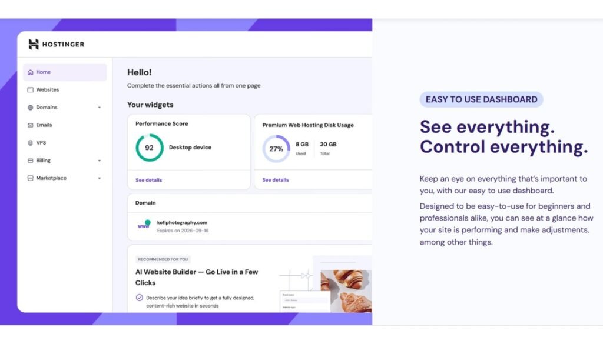Open the Emails menu item

(44, 125)
